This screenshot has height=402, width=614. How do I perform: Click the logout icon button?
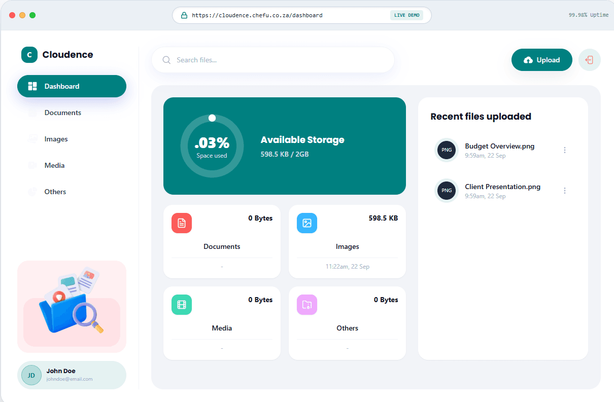(590, 60)
